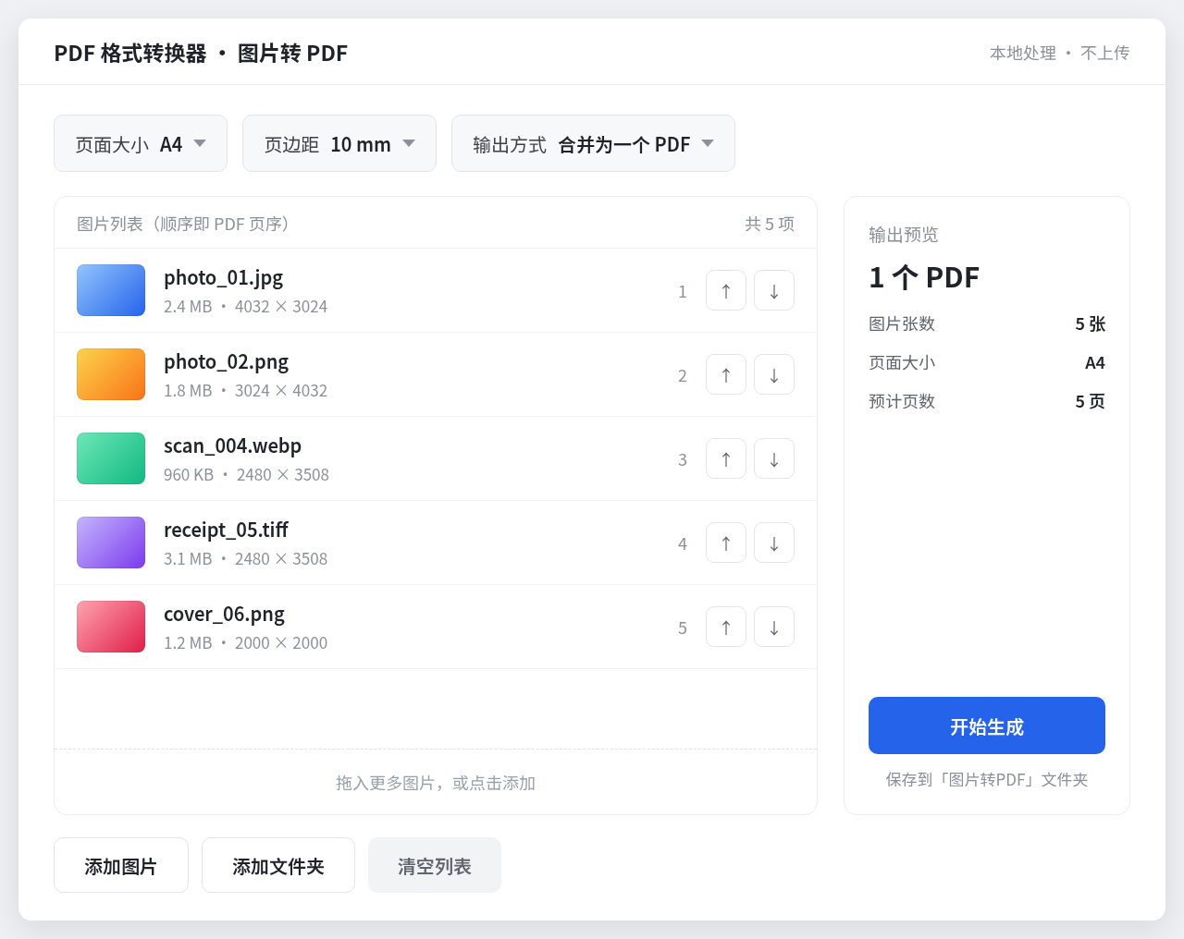Screen dimensions: 1184x939
Task: Click the file name scan_004.webp
Action: click(232, 445)
